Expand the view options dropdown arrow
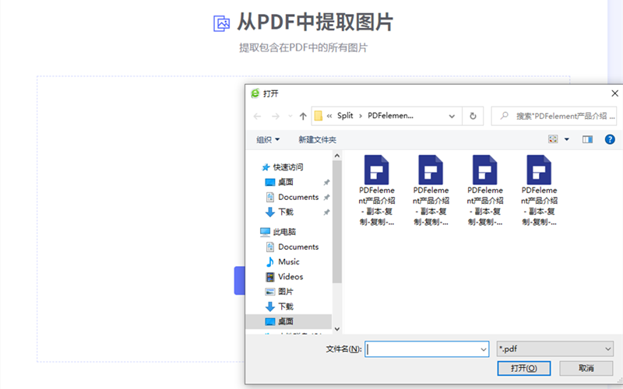The image size is (623, 389). click(566, 139)
